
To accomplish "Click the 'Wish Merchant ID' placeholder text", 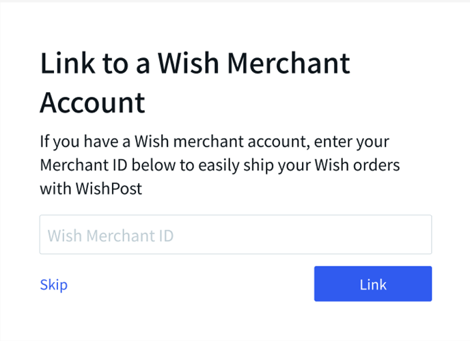I will point(111,236).
